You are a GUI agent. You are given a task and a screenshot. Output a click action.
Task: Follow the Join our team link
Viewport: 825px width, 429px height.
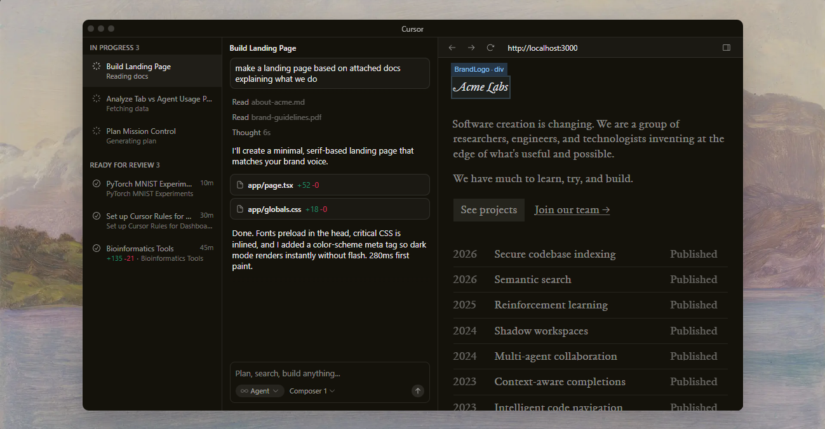click(572, 210)
